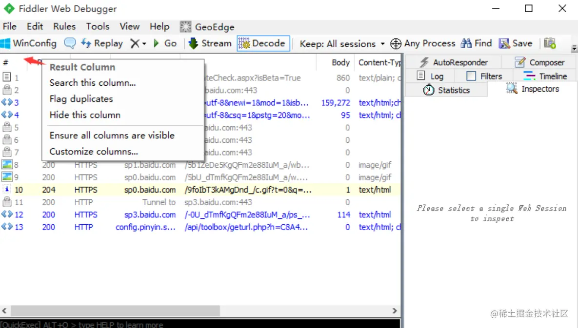The width and height of the screenshot is (578, 328).
Task: Open the View menu
Action: (x=129, y=26)
